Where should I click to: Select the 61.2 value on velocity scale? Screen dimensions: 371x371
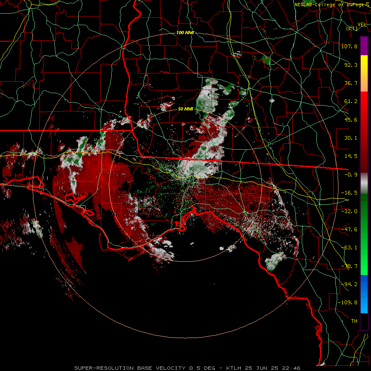click(351, 101)
